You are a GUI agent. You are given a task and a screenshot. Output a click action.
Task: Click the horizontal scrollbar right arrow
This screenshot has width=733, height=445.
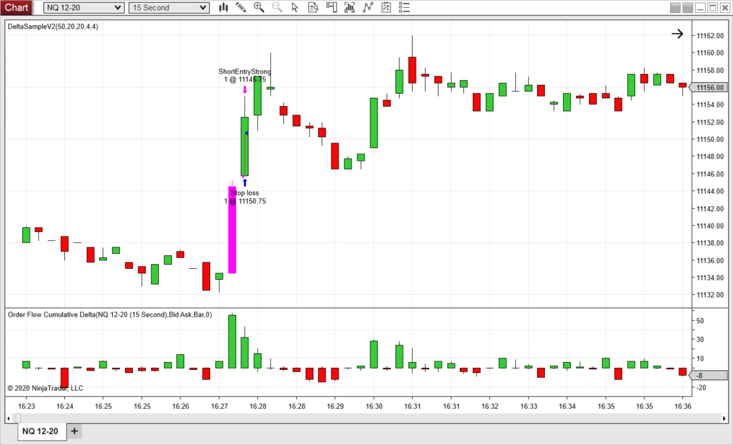725,418
